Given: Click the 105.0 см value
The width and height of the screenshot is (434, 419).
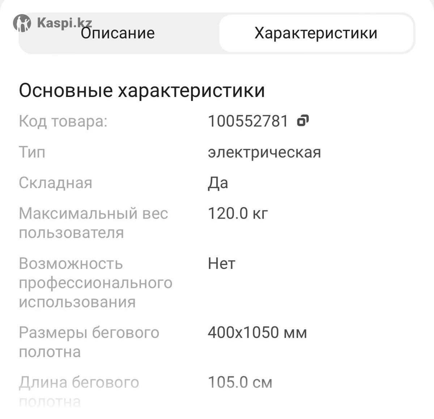Looking at the screenshot, I should tap(240, 382).
